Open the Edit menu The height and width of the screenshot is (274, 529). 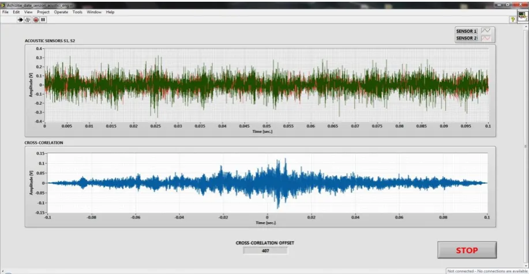click(16, 12)
